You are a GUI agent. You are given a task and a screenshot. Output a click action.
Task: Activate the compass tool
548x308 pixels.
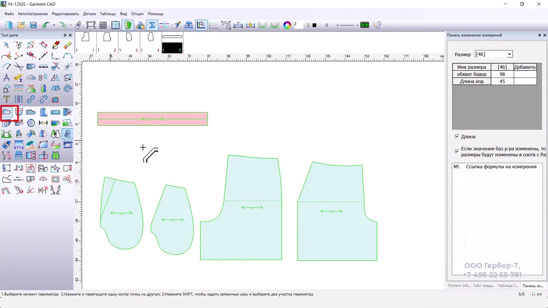click(x=6, y=78)
